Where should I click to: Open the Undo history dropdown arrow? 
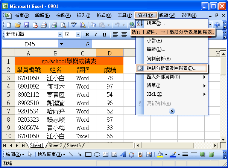click(x=124, y=25)
